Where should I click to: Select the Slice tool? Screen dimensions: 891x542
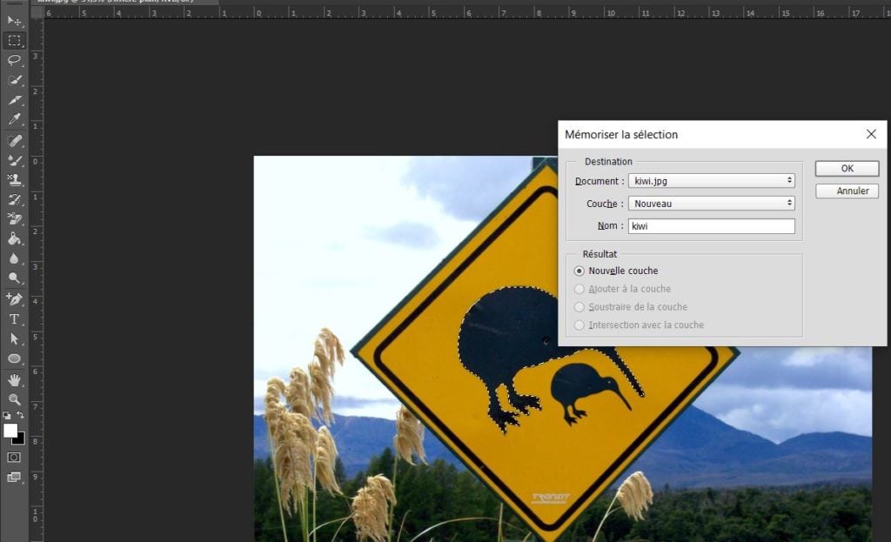14,99
